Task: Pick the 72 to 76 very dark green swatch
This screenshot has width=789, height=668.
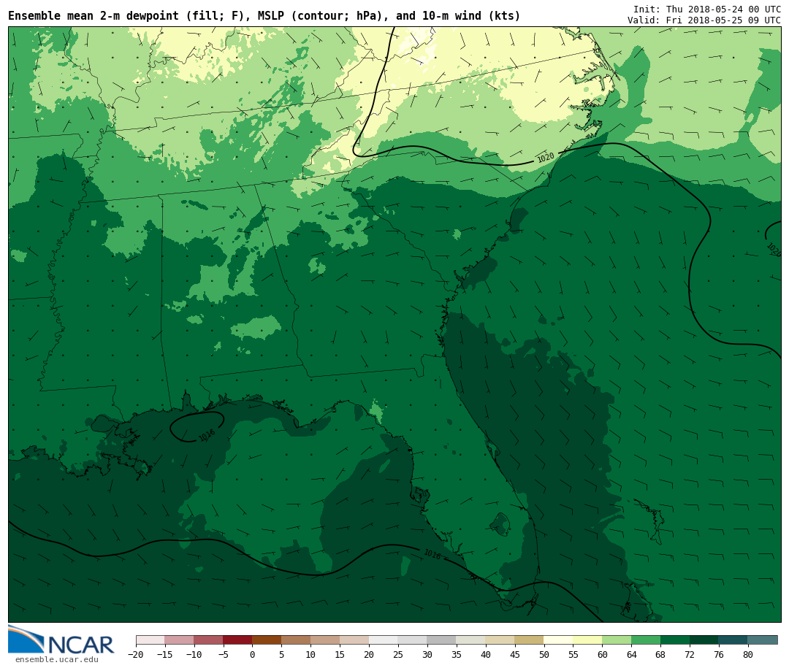Action: (x=704, y=640)
